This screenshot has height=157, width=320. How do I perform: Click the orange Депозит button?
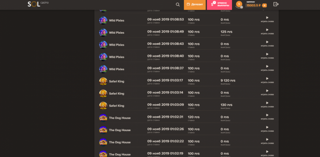point(195,4)
